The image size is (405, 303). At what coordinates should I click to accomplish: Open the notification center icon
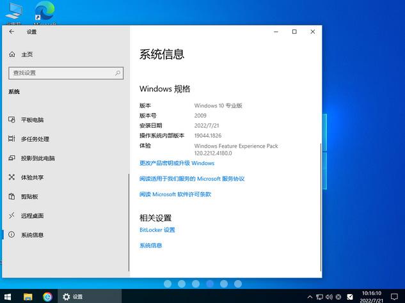394,297
